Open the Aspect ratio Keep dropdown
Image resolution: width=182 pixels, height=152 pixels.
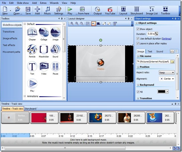click(167, 72)
